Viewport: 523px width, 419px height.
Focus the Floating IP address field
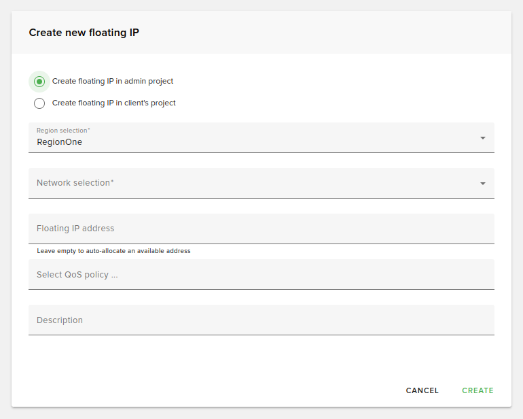point(261,229)
